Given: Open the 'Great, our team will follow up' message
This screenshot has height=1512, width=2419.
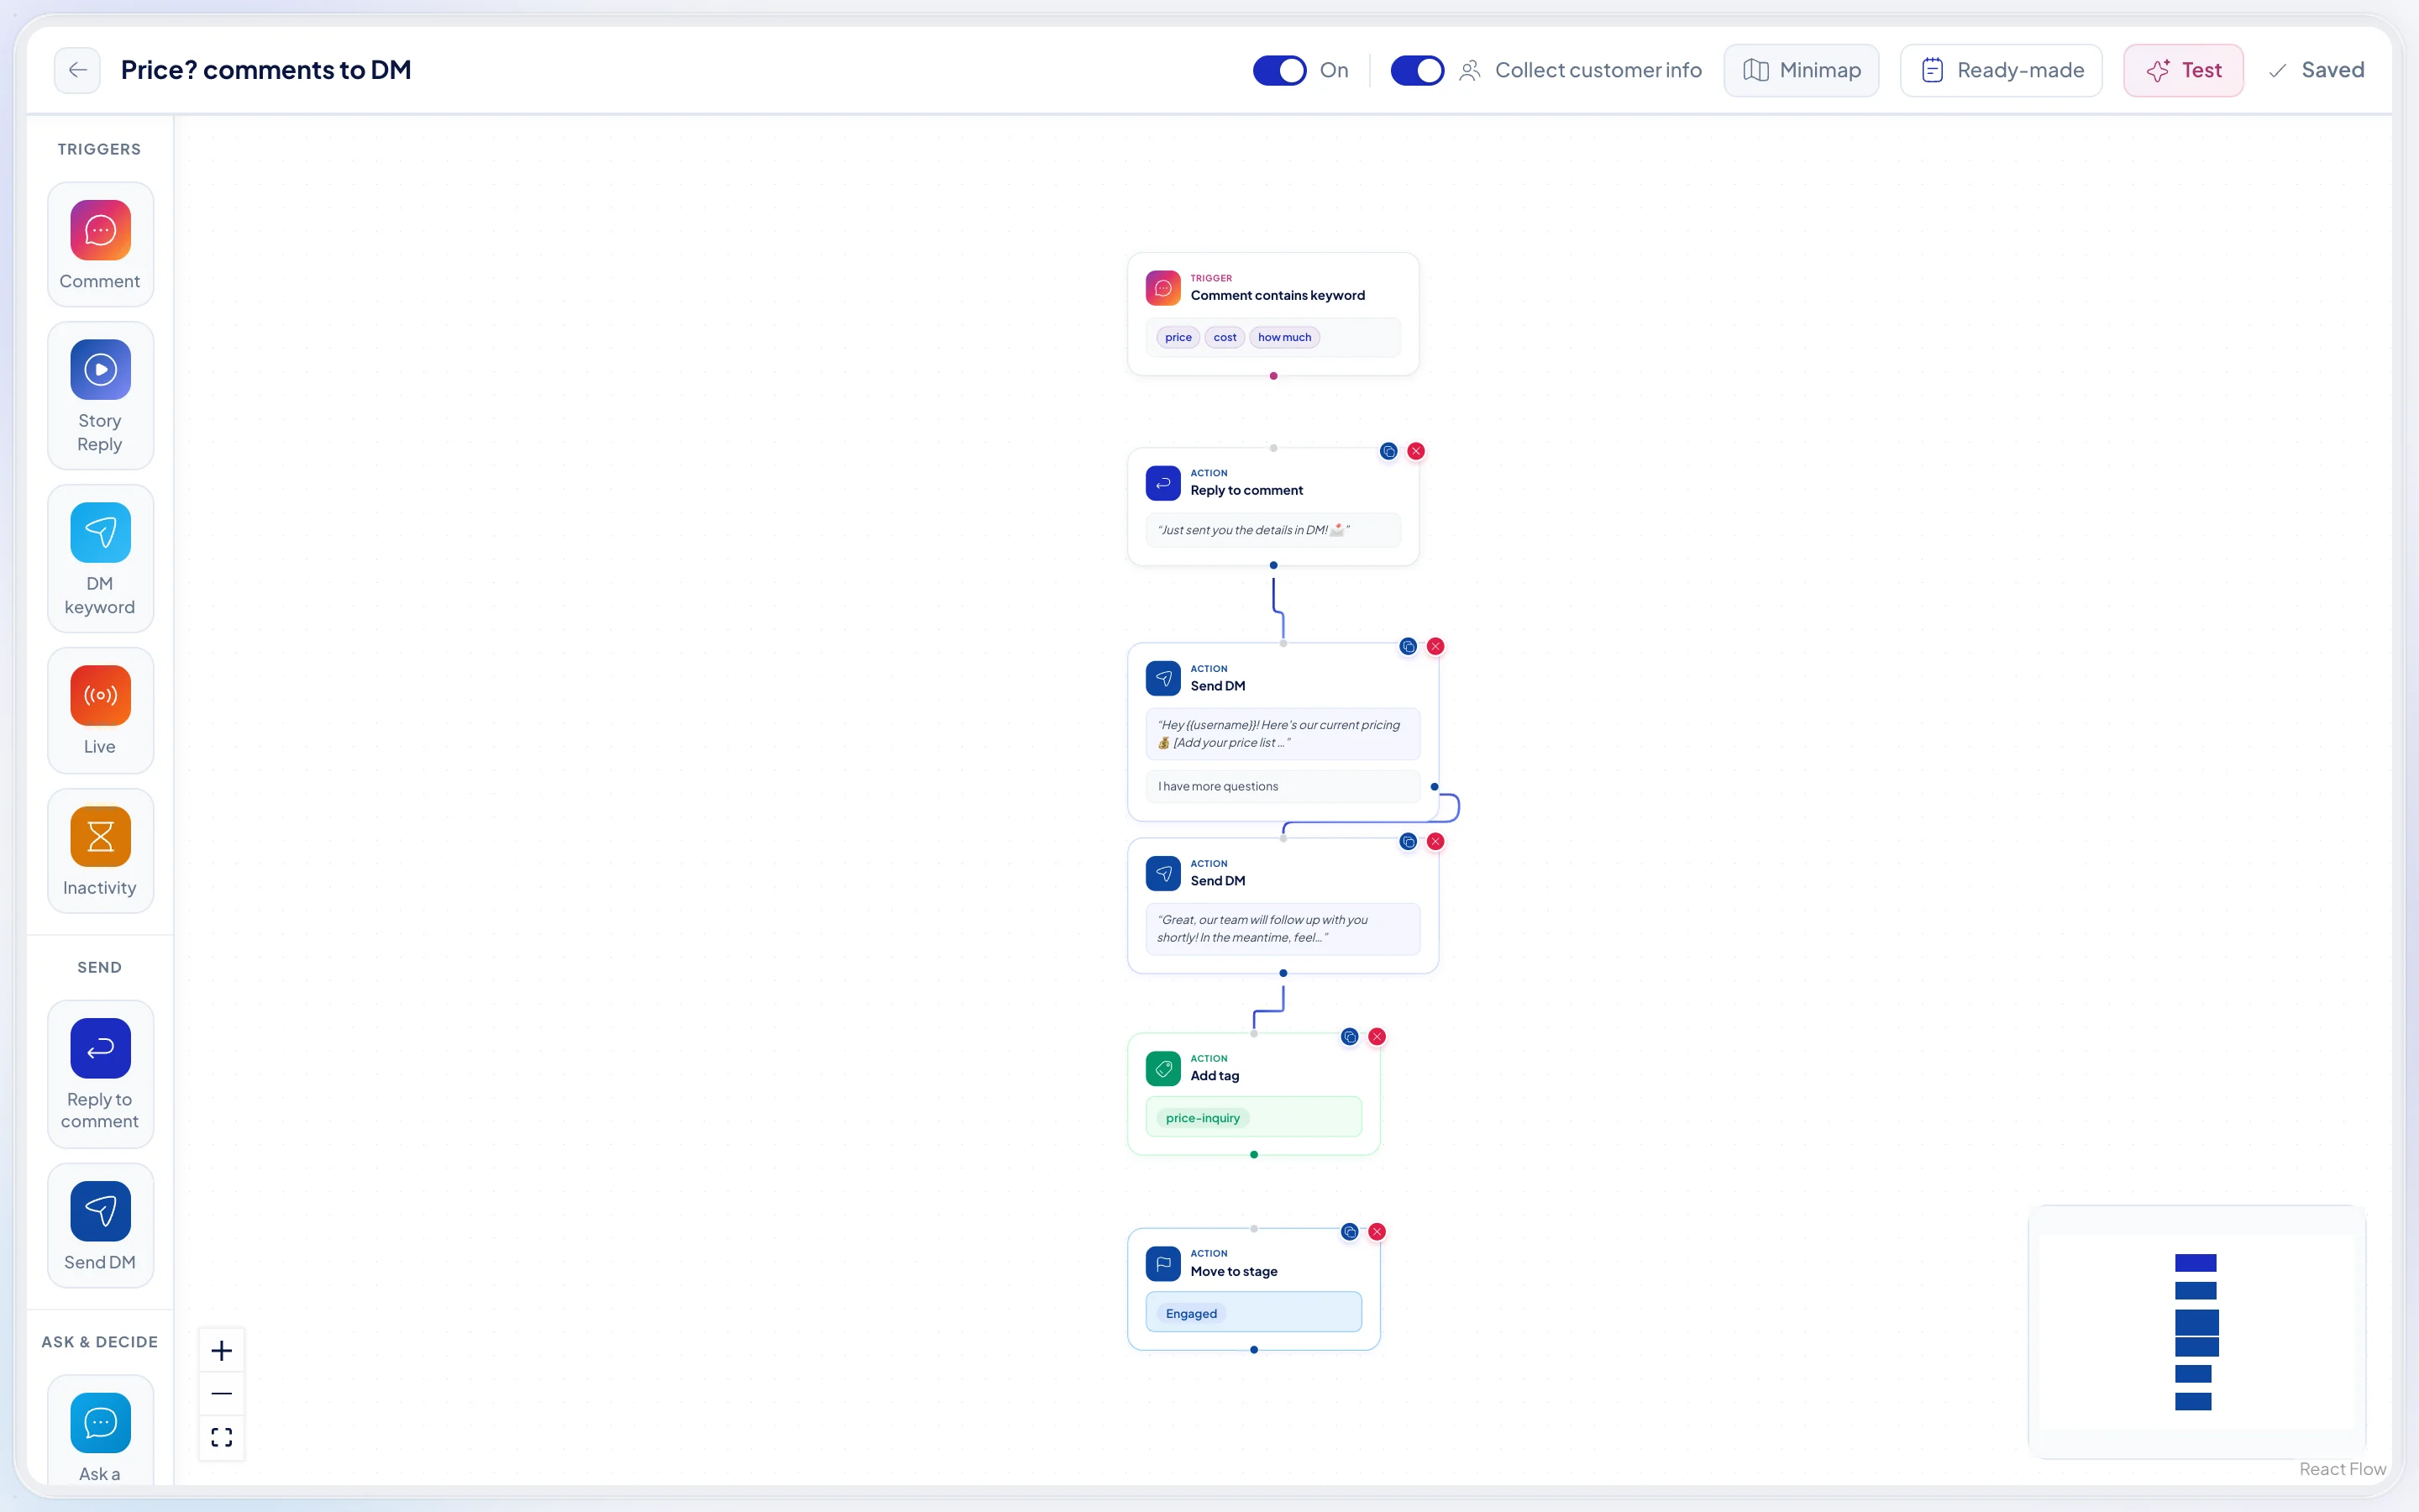Looking at the screenshot, I should [x=1283, y=929].
